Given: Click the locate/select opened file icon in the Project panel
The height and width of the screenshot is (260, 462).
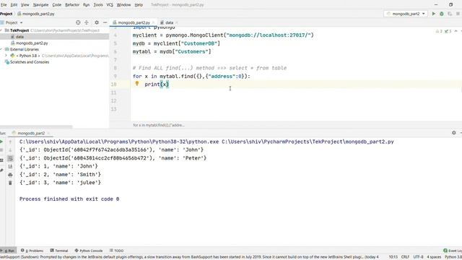Looking at the screenshot, I should click(x=78, y=22).
